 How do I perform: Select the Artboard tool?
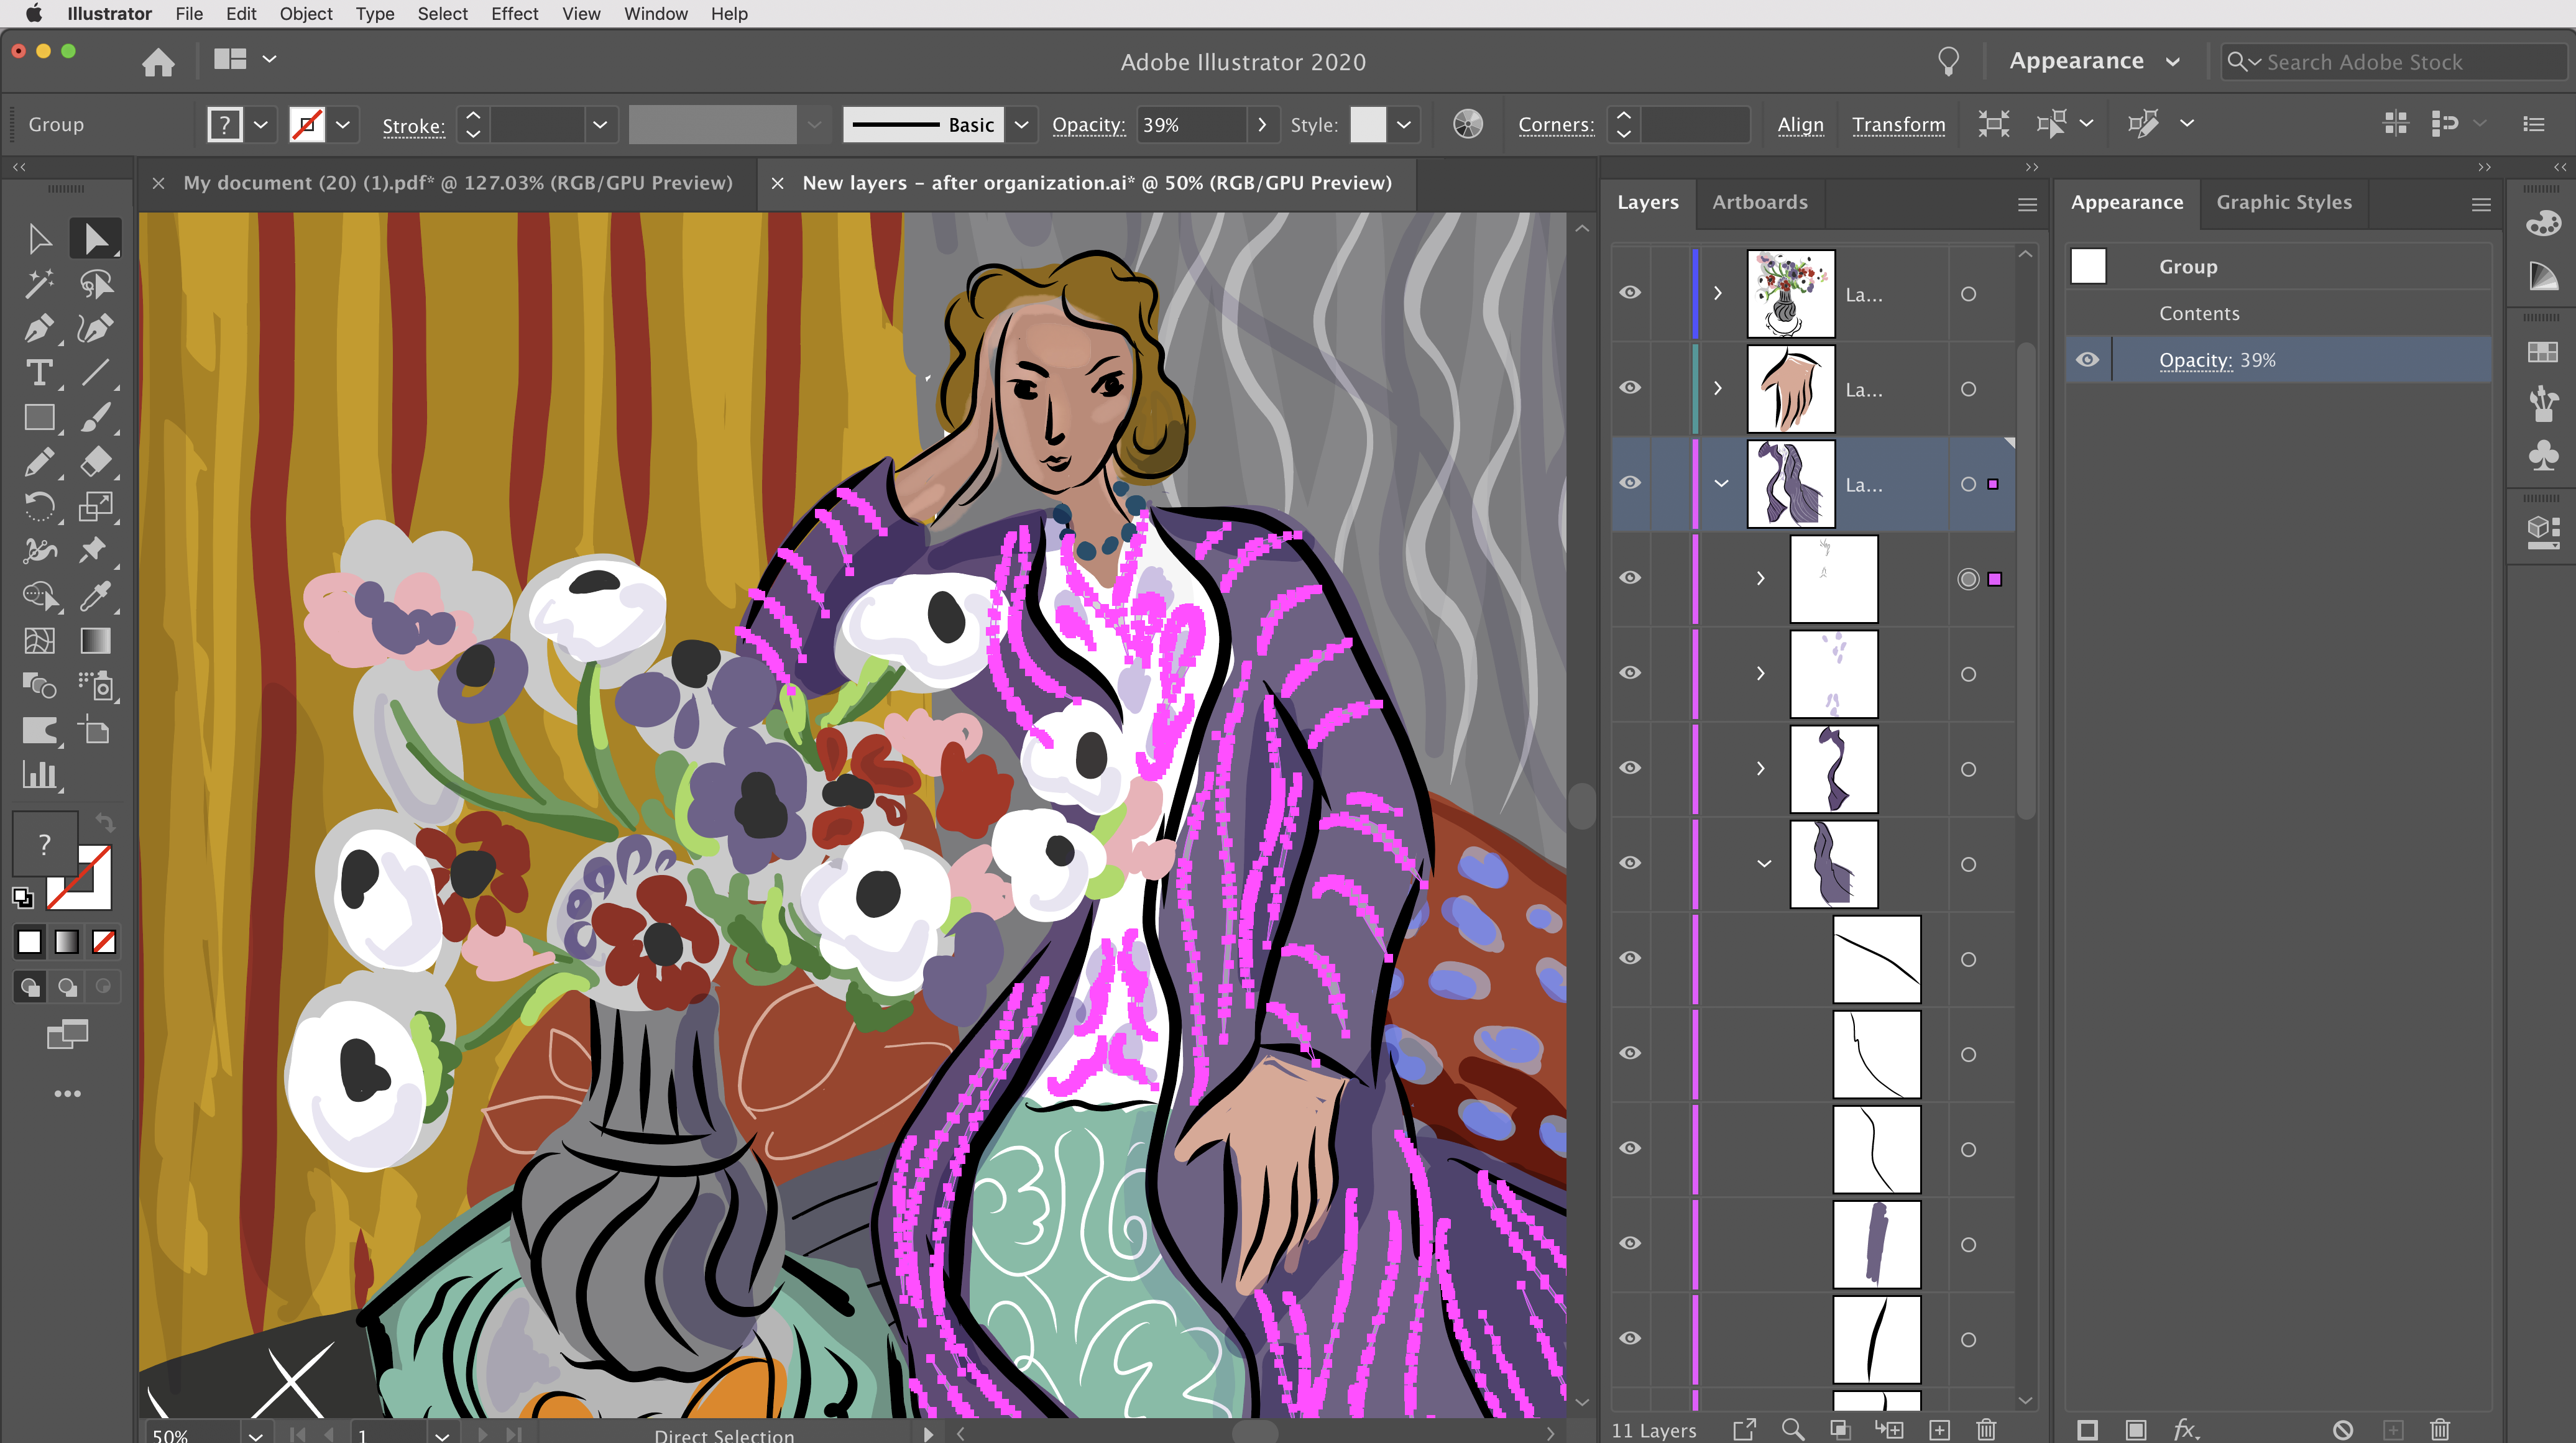[x=95, y=731]
